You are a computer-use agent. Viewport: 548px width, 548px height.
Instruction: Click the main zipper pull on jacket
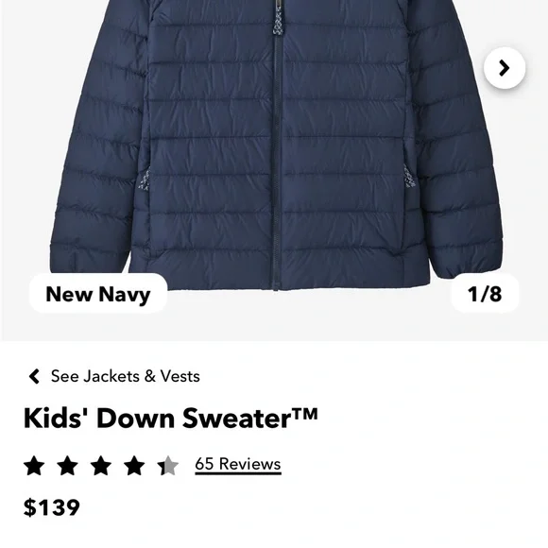tap(278, 19)
